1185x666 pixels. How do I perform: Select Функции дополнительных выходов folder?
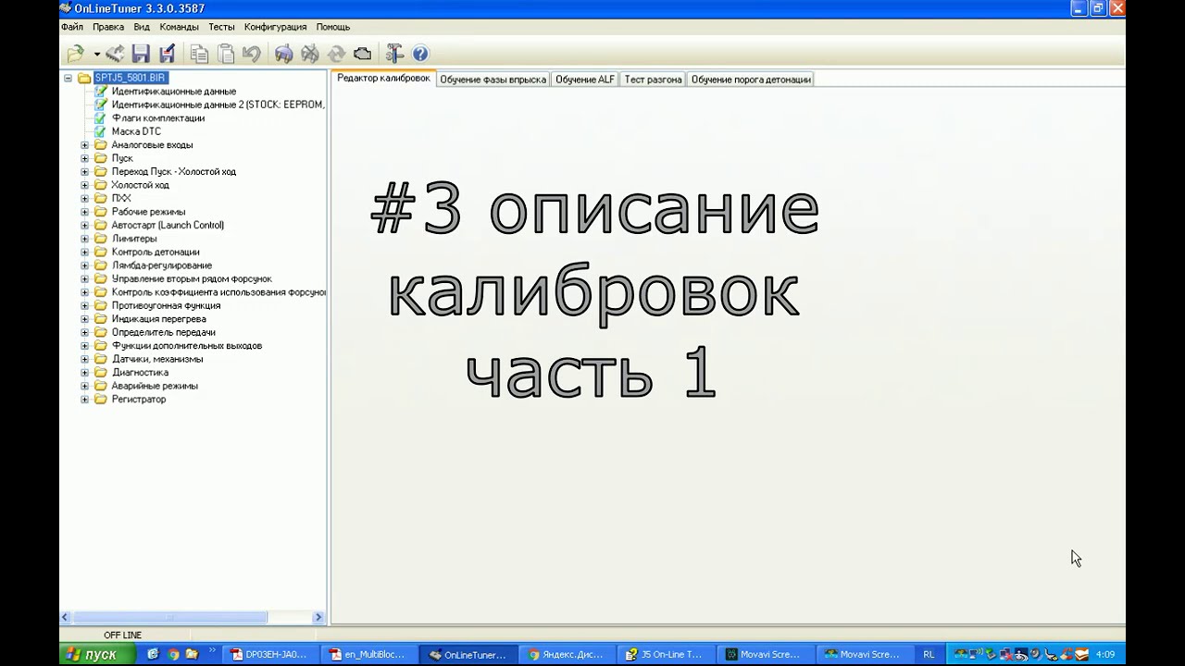[186, 346]
